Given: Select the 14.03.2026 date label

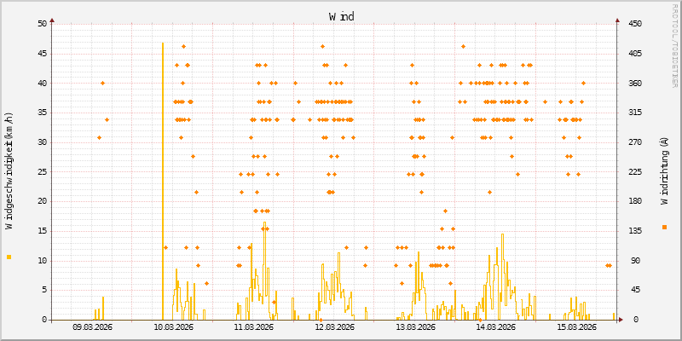Looking at the screenshot, I should click(x=495, y=327).
